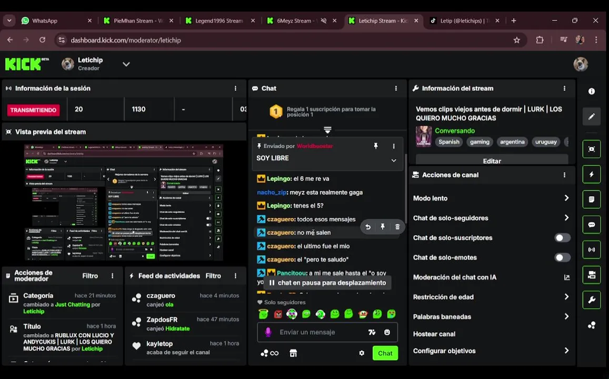Click username ZapdosFR in activity feed
Screen dimensions: 609x379
point(162,320)
